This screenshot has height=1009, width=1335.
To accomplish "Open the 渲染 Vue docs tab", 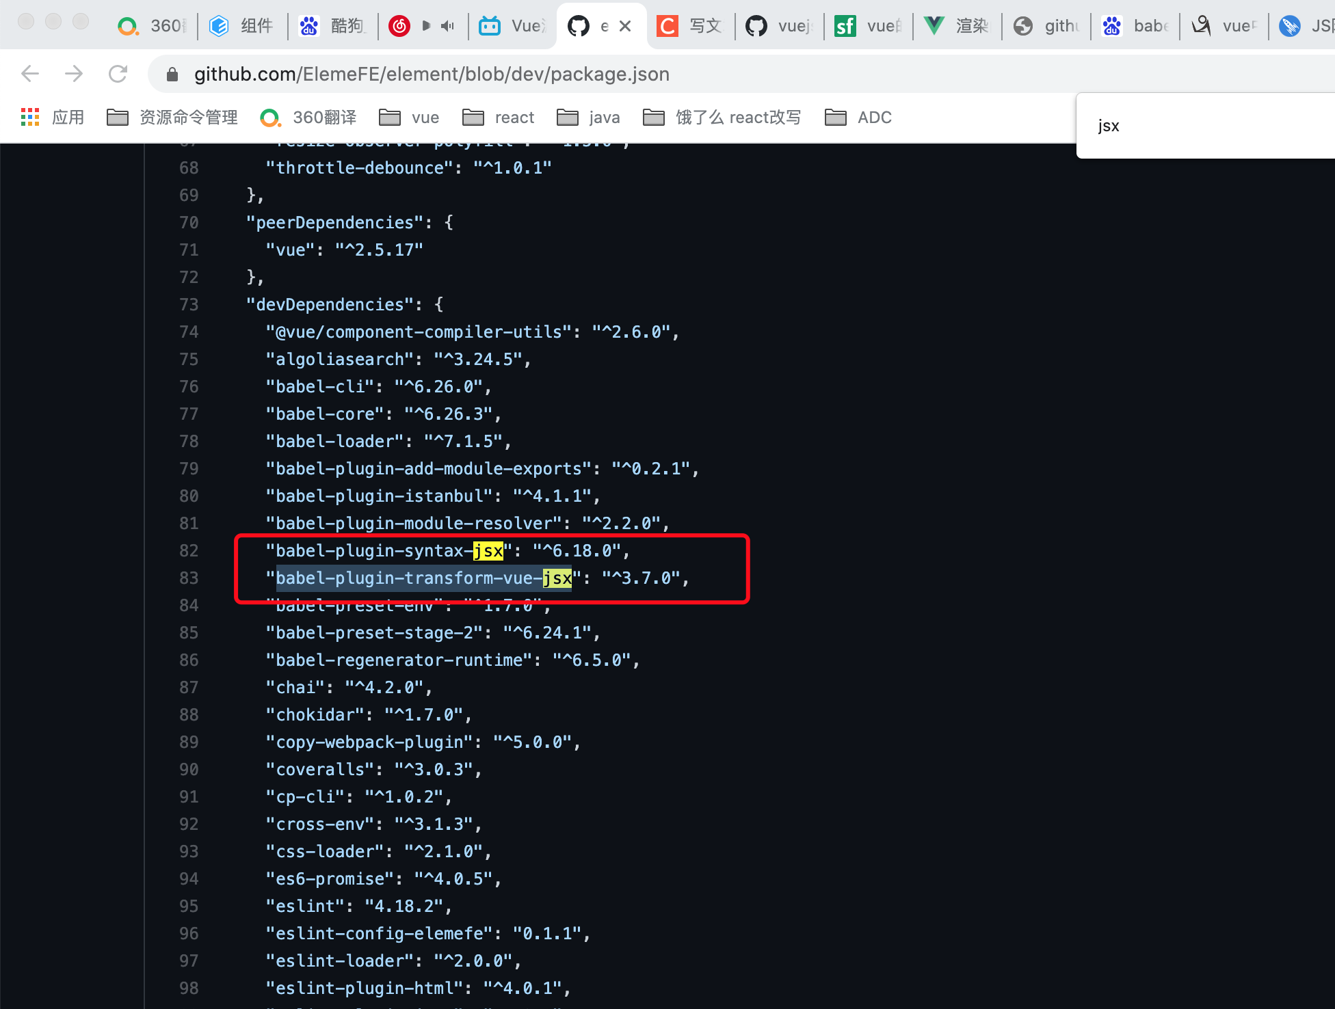I will coord(956,26).
